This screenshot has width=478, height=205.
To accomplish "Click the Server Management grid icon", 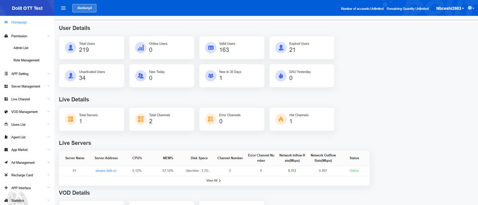I will [6, 86].
